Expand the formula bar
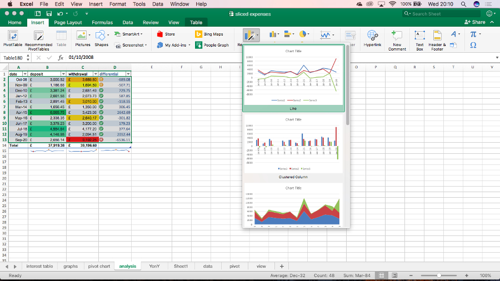 coord(497,58)
